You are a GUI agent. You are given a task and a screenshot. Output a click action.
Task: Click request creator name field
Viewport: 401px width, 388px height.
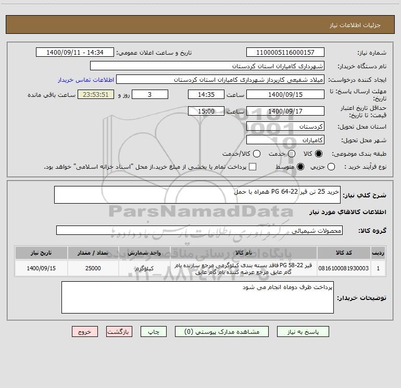coord(220,80)
